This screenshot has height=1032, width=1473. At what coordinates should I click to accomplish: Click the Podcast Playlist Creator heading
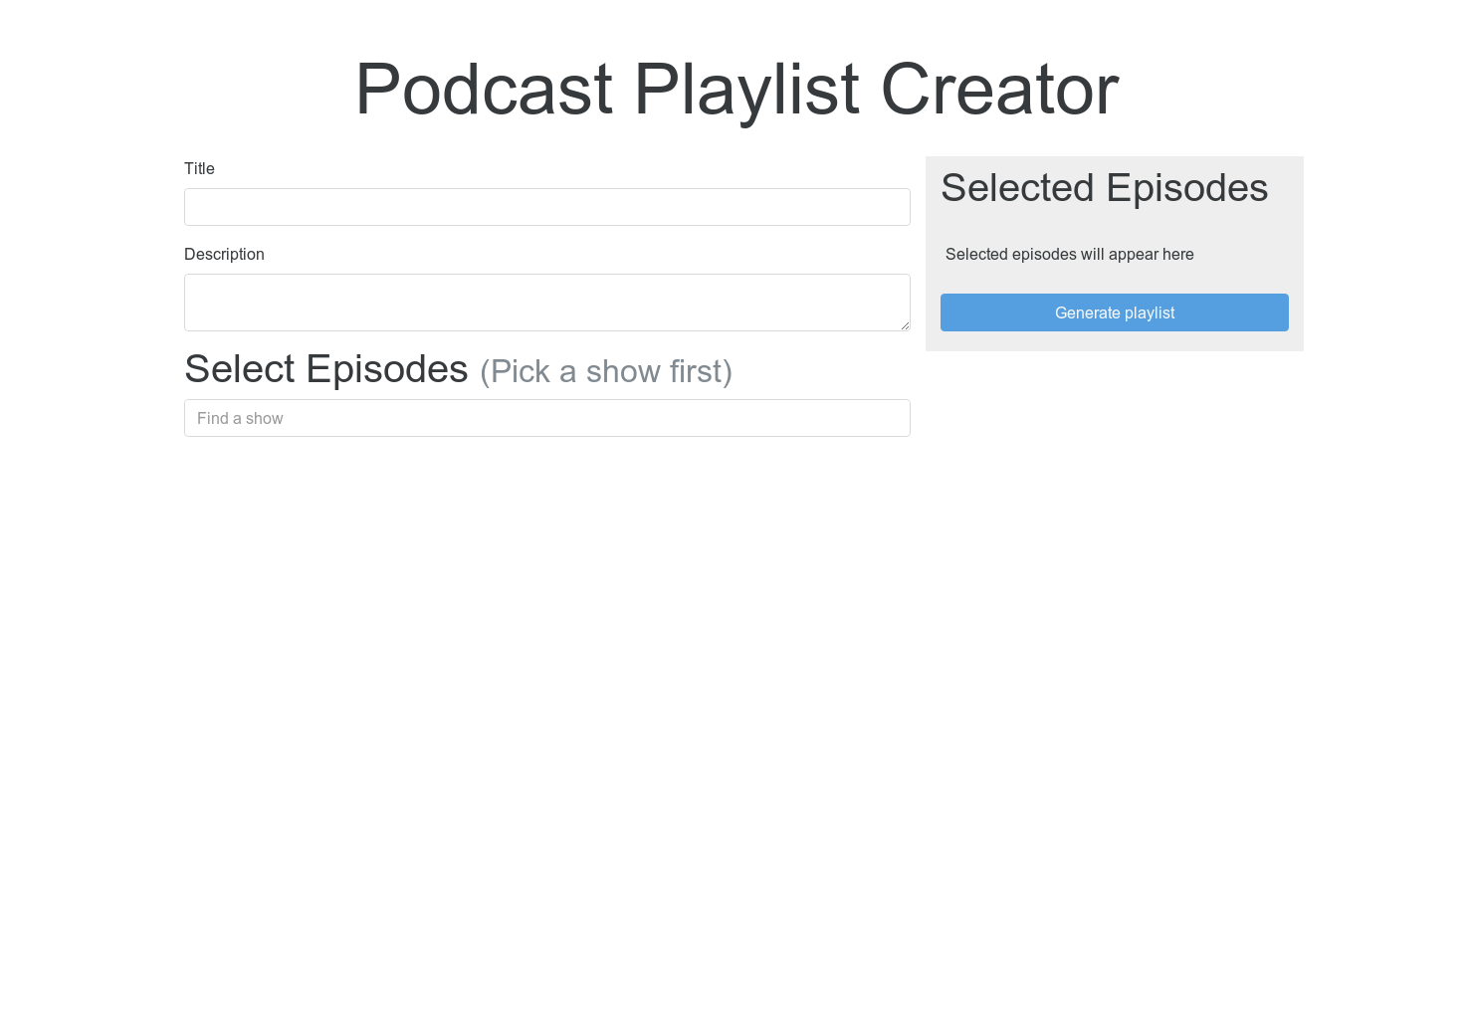[736, 90]
